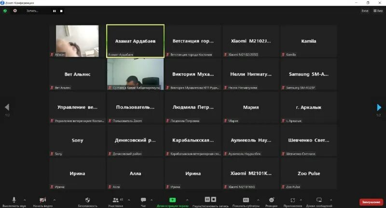Select the Samsung SM-A participant tile

click(309, 74)
